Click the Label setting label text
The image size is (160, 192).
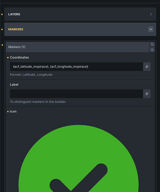[14, 84]
